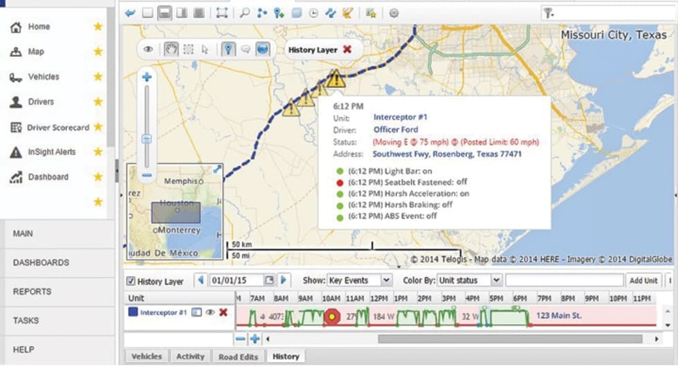Remove Interceptor #1 with the red X

(x=223, y=313)
